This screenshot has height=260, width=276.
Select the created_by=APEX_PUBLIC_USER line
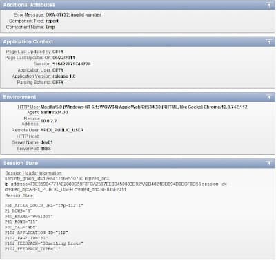[x=66, y=190]
